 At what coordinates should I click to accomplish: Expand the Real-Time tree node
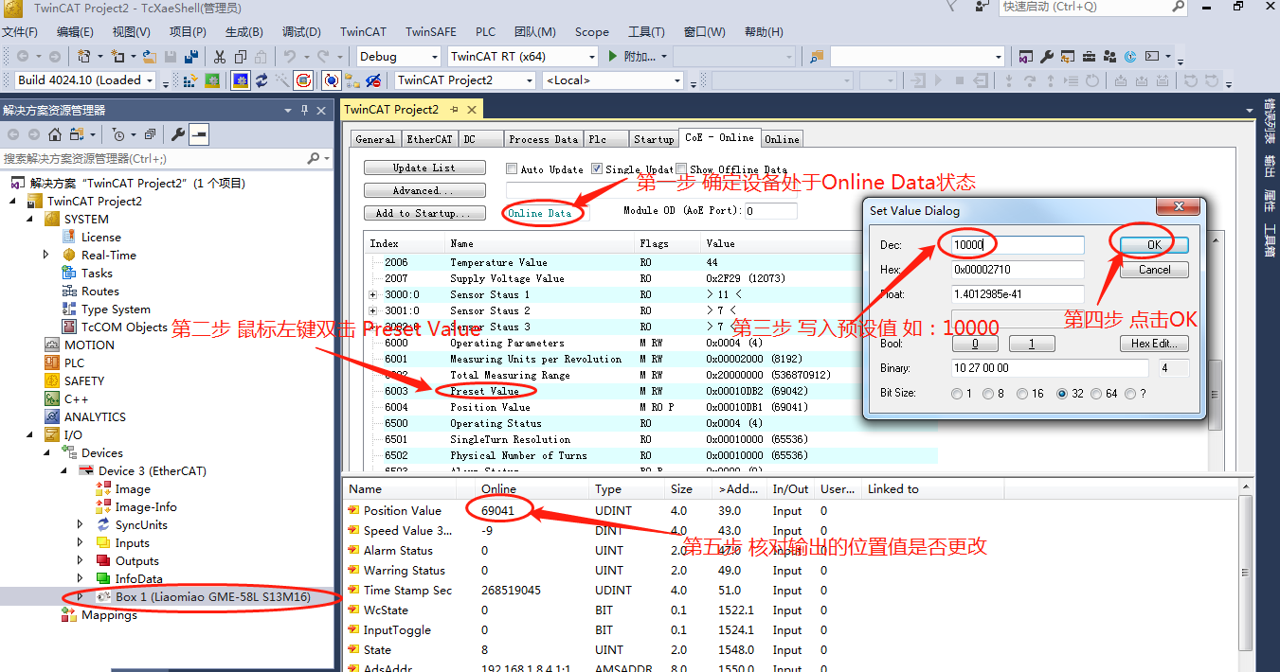pyautogui.click(x=46, y=256)
